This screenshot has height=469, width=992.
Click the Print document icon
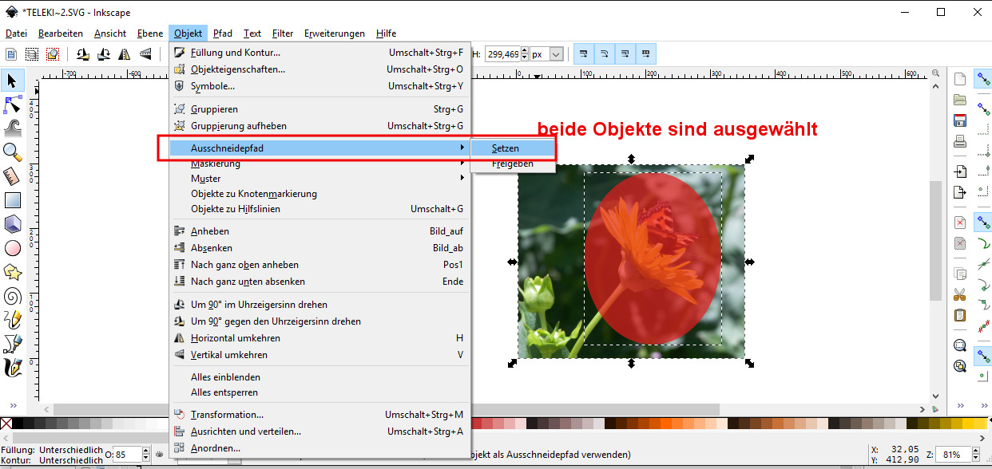point(960,142)
